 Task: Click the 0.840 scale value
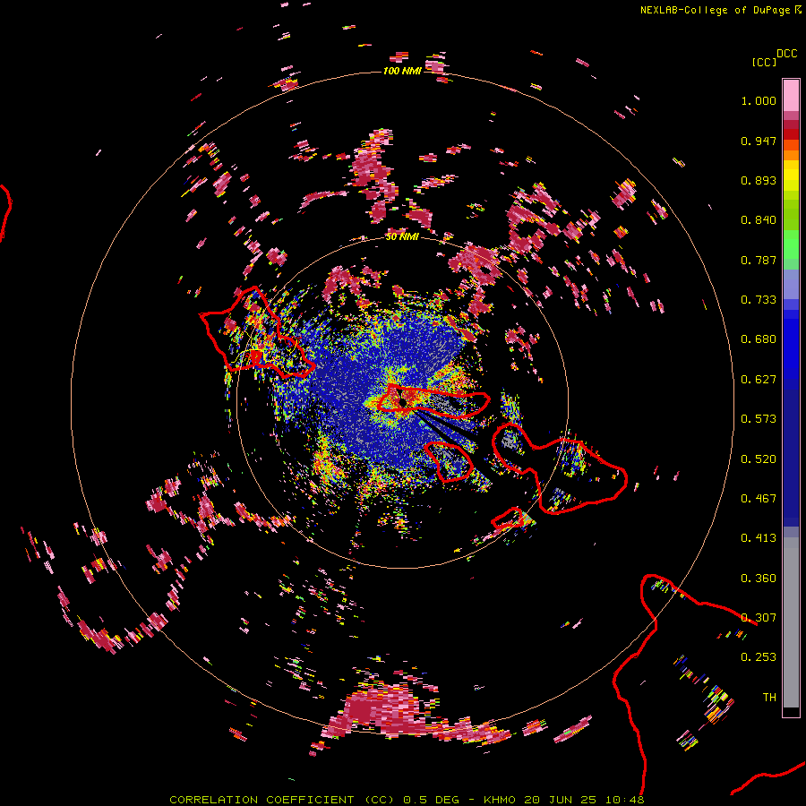click(759, 220)
